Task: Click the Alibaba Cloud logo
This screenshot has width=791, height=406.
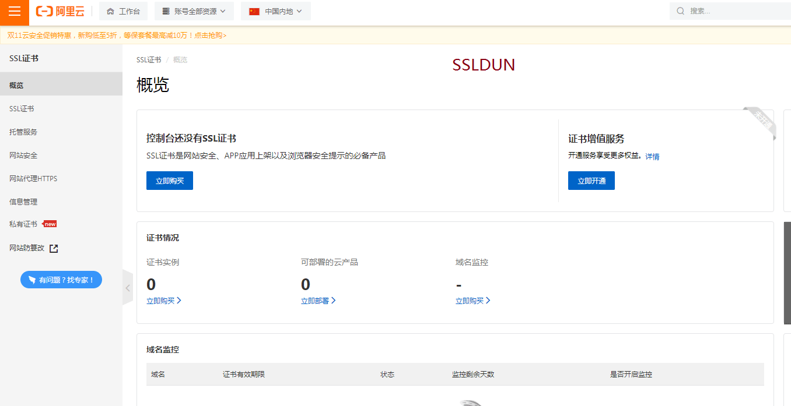Action: (x=60, y=12)
